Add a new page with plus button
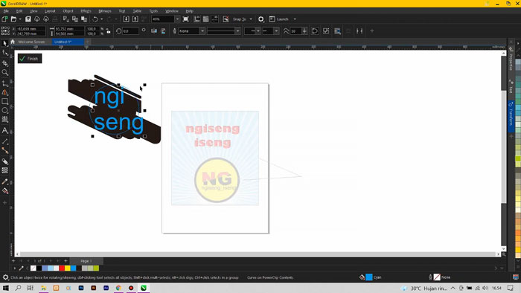This screenshot has height=293, width=521. coord(65,261)
